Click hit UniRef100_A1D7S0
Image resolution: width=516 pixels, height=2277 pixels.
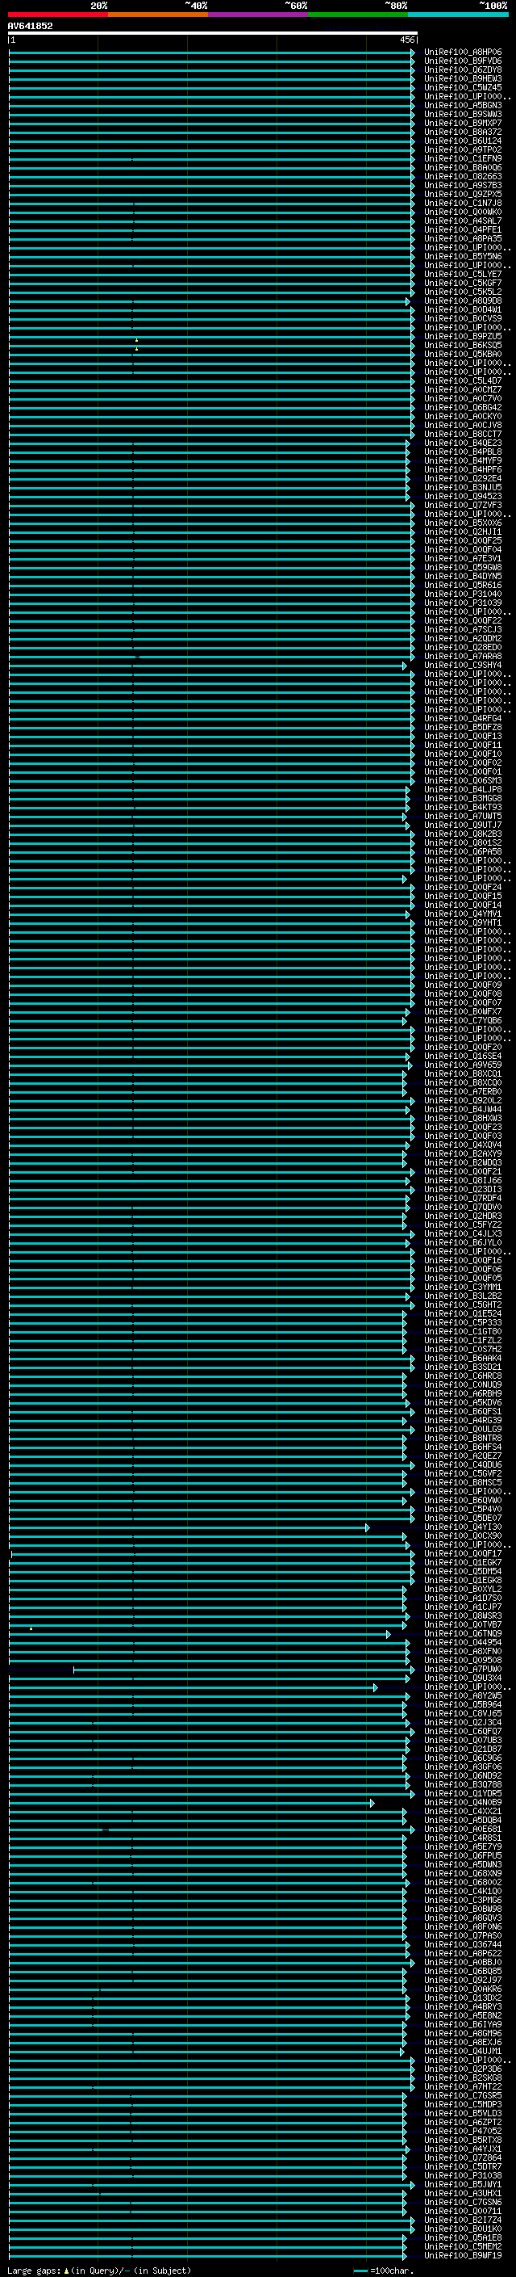(x=463, y=1599)
